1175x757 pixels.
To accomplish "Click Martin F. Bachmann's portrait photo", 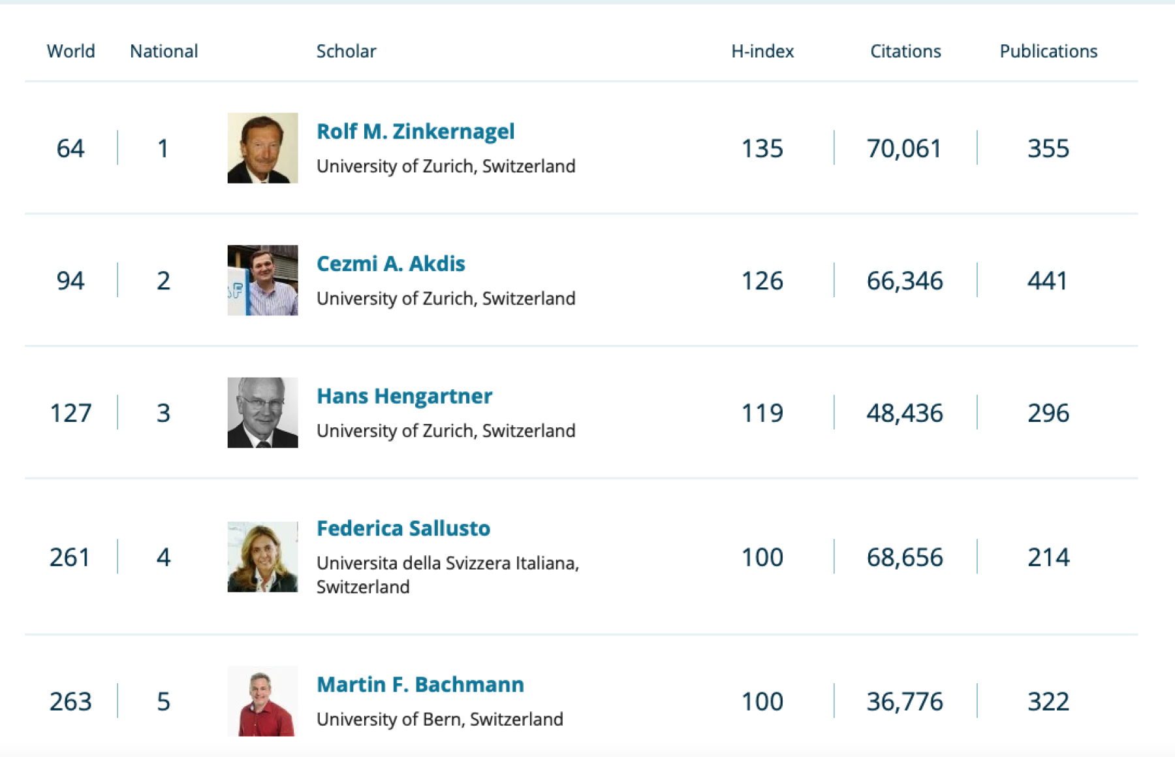I will 262,701.
